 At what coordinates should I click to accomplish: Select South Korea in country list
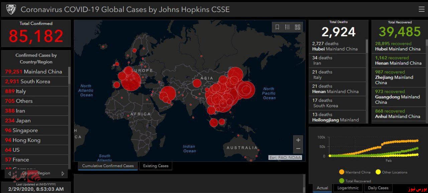click(x=35, y=82)
